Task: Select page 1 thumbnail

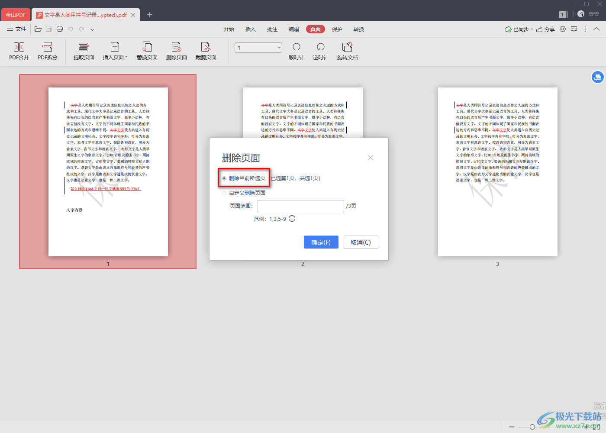Action: (108, 171)
